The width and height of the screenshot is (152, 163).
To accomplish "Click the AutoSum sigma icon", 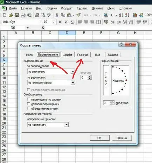I will pos(112,15).
